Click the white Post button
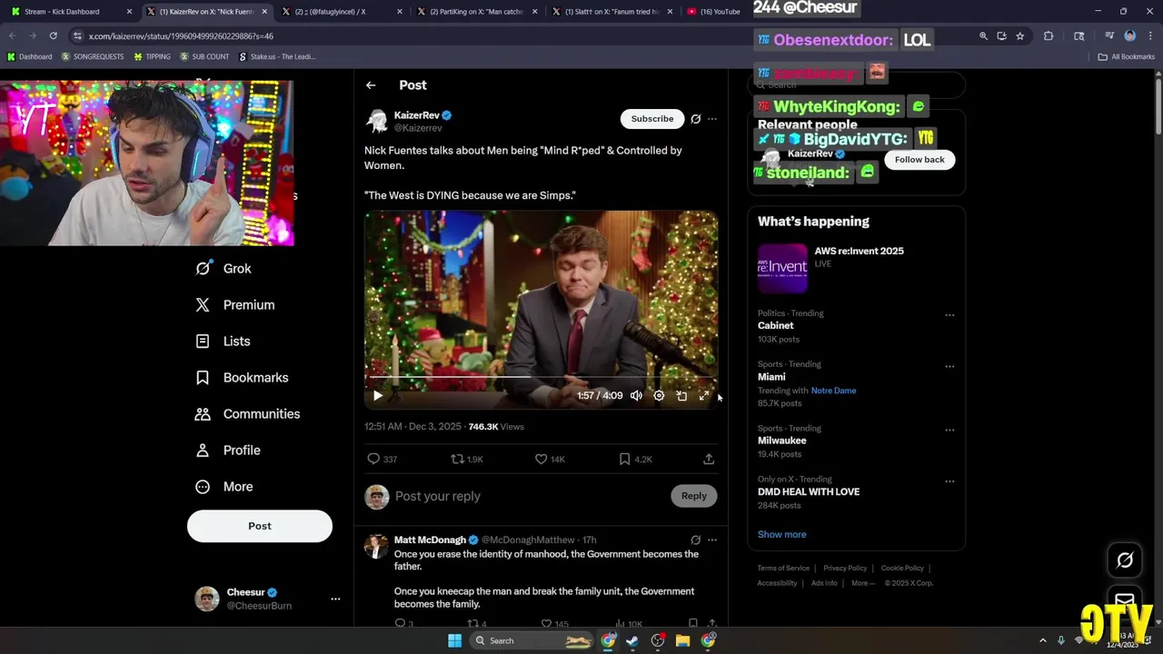 260,526
